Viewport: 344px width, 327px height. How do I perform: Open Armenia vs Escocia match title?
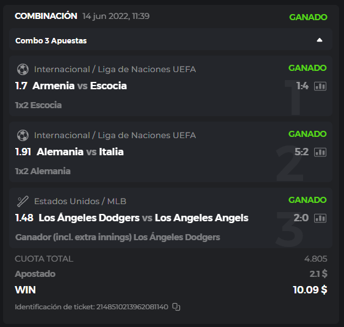80,86
